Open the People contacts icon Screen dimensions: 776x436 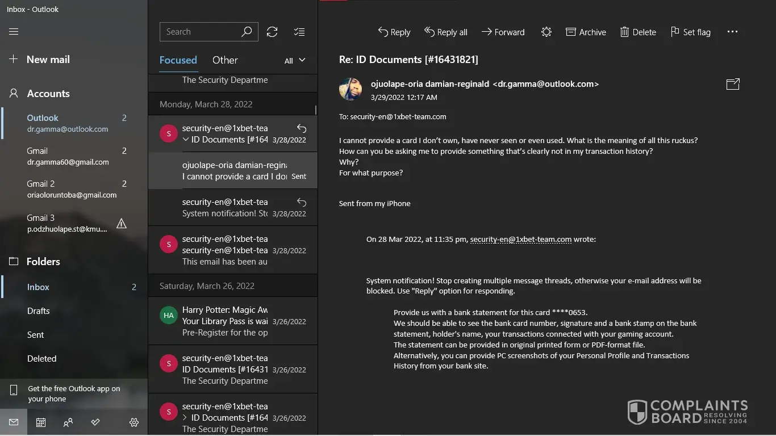click(x=68, y=422)
